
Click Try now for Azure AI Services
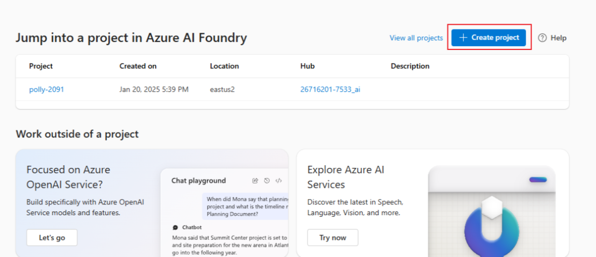tap(333, 238)
